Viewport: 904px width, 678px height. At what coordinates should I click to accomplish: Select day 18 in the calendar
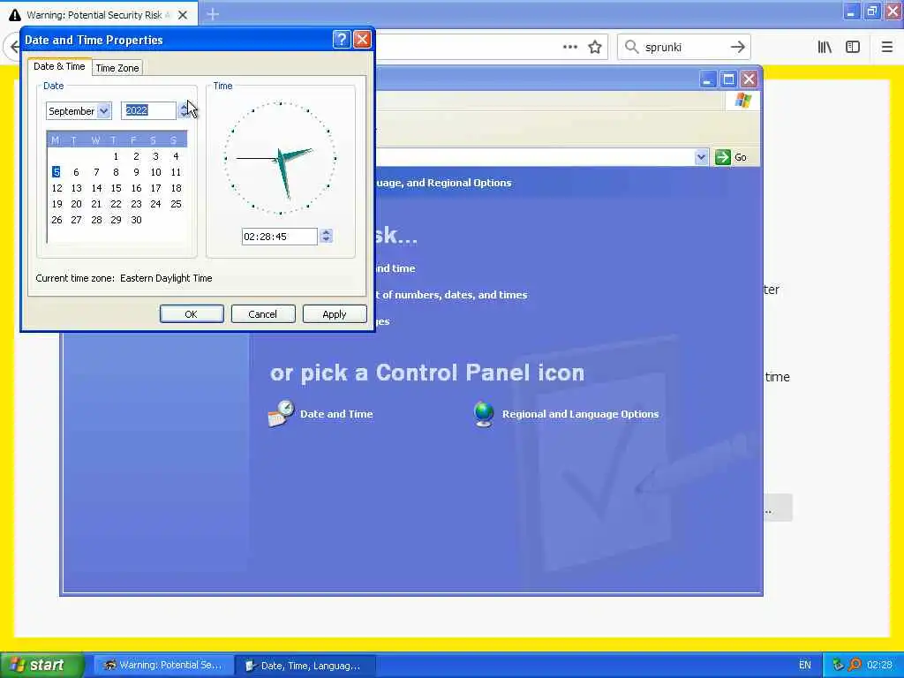coord(176,188)
